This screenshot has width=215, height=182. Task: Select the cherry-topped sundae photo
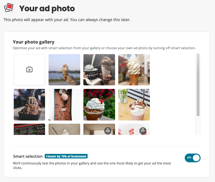[99, 104]
